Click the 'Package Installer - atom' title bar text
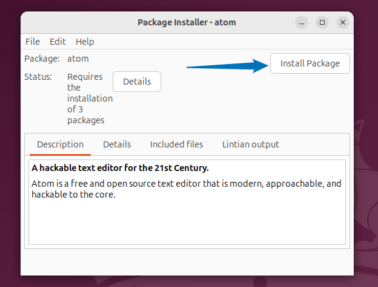This screenshot has width=378, height=287. [187, 22]
